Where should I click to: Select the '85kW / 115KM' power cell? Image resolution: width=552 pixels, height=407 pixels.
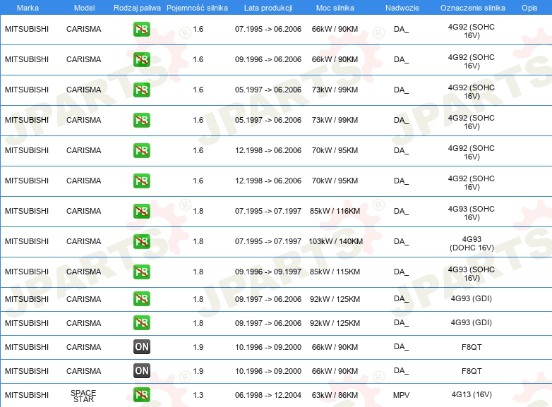(x=335, y=272)
